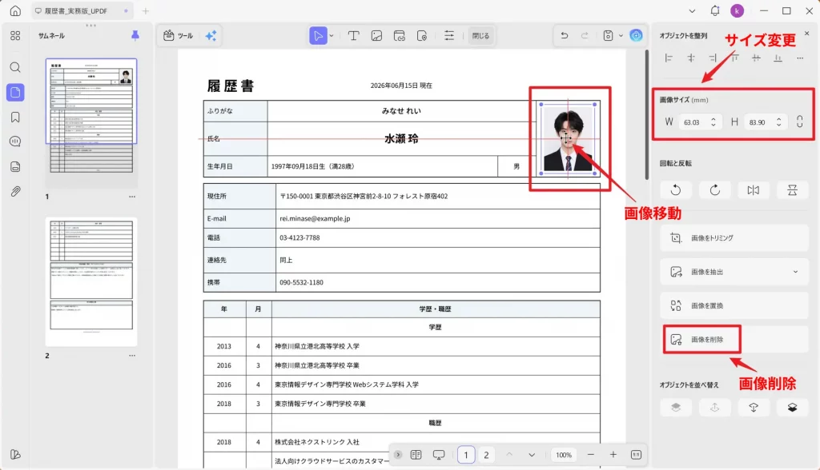The height and width of the screenshot is (470, 820).
Task: Adjust the height stepper arrows
Action: [778, 121]
